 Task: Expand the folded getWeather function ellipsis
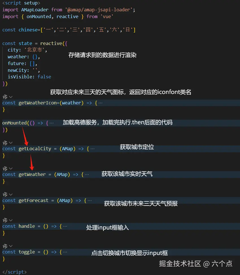point(87,175)
